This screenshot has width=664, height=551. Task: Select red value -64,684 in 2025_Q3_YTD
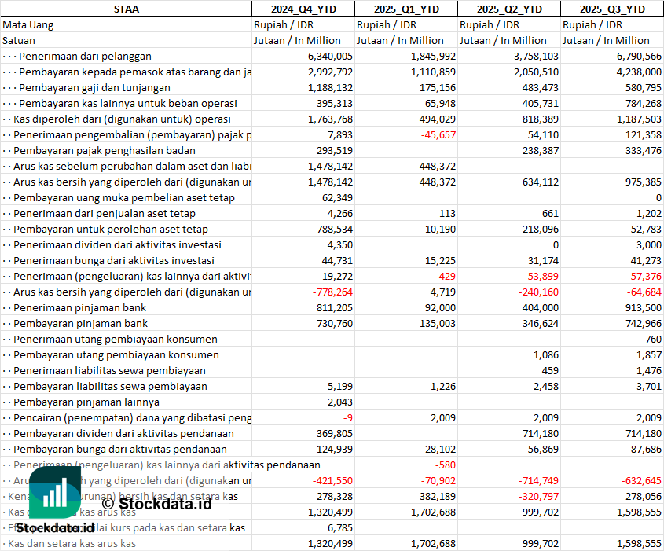(644, 292)
